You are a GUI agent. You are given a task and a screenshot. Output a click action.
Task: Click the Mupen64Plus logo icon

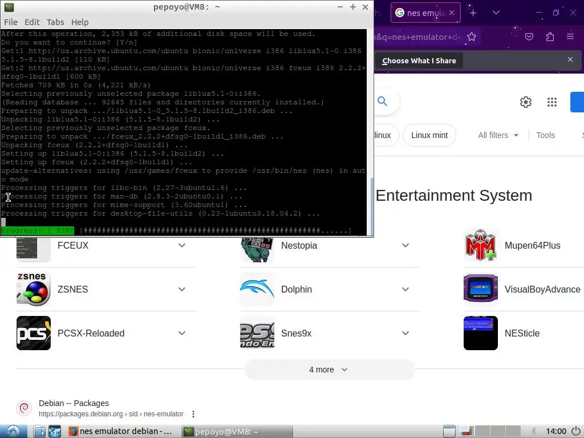coord(480,246)
